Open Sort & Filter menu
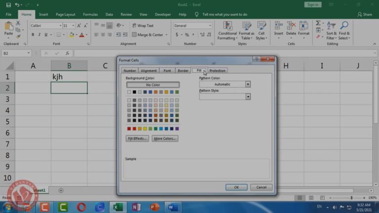The width and height of the screenshot is (379, 213). point(331,31)
